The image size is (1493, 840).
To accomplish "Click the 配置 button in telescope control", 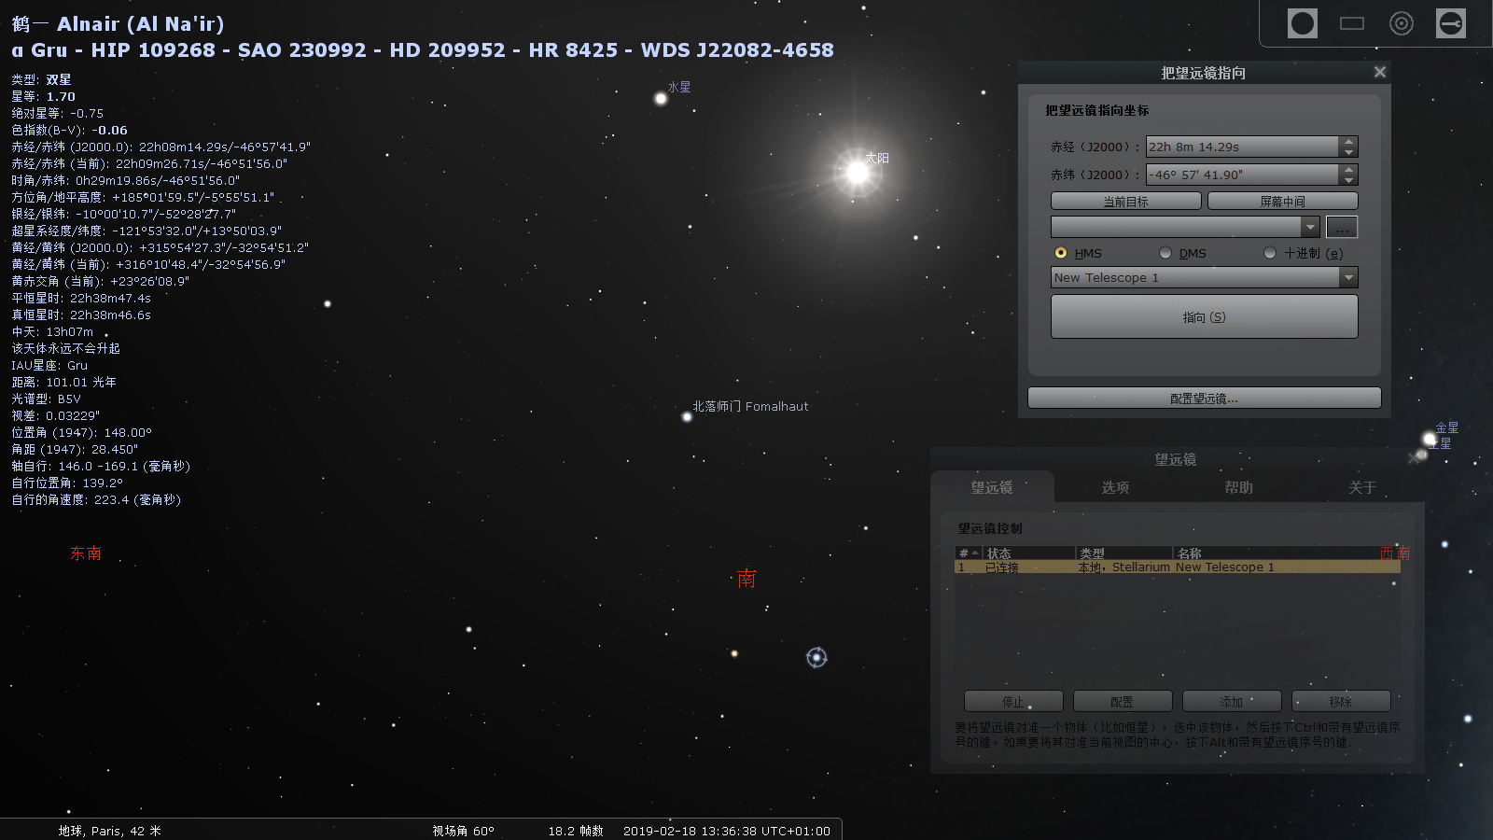I will coord(1123,701).
